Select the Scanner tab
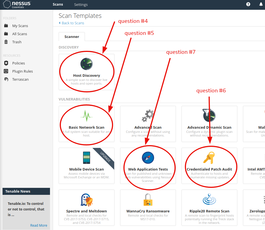265x230 pixels. tap(72, 37)
